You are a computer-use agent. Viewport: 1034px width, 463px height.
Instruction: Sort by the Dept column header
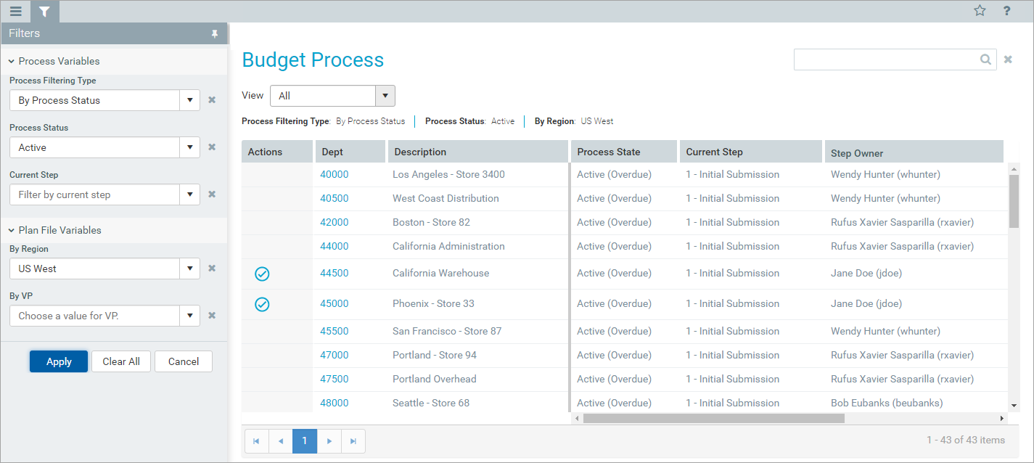[x=349, y=152]
